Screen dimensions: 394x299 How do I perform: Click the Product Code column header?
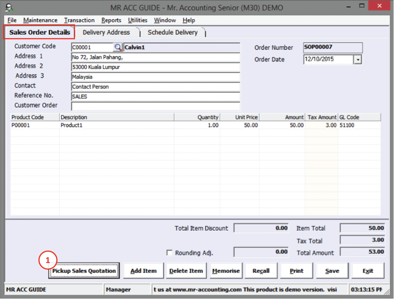(x=35, y=117)
